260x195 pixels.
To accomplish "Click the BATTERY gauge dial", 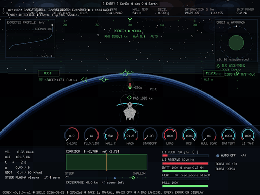I will point(229,135).
